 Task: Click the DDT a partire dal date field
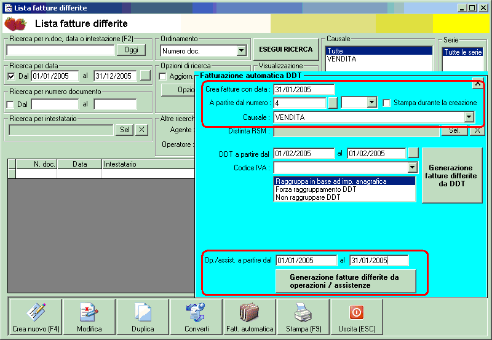click(304, 153)
